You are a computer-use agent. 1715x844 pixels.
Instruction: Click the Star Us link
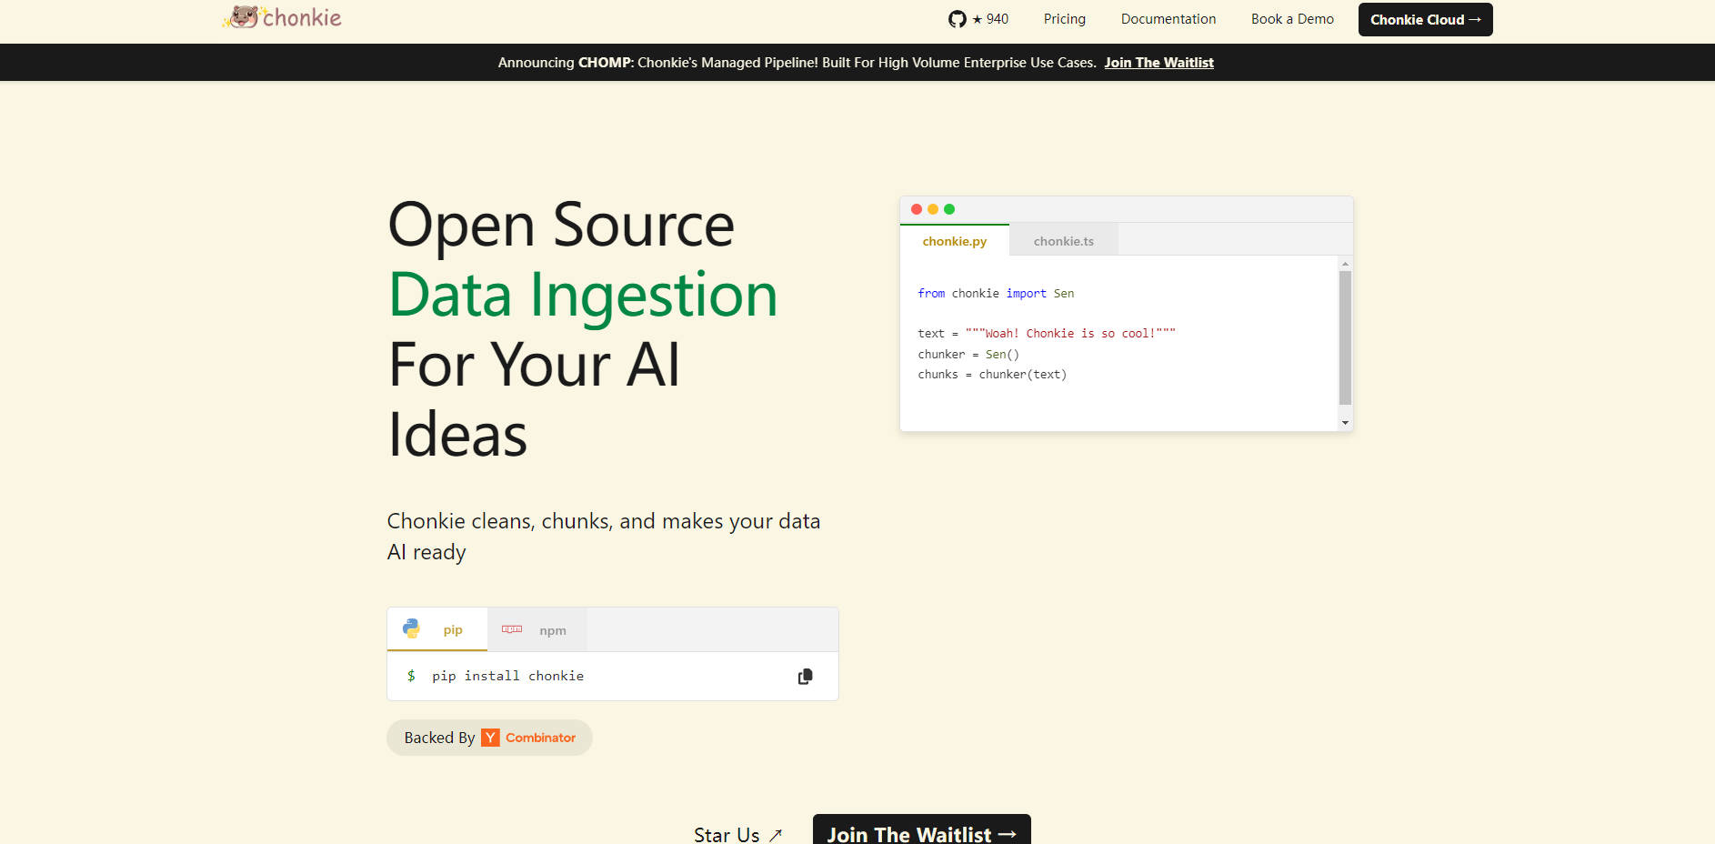click(737, 834)
